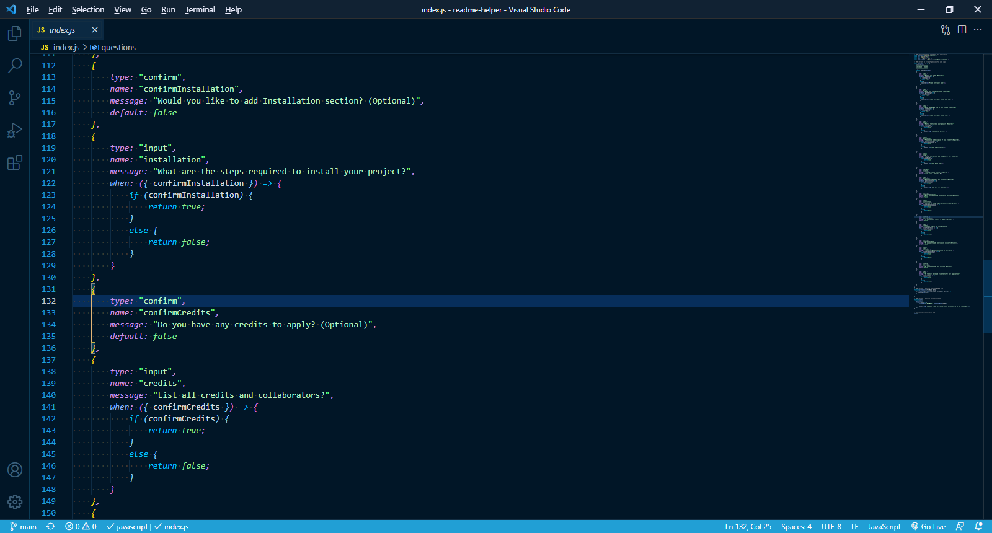Open the questions breadcrumb symbol
Viewport: 992px width, 533px height.
pyautogui.click(x=113, y=47)
